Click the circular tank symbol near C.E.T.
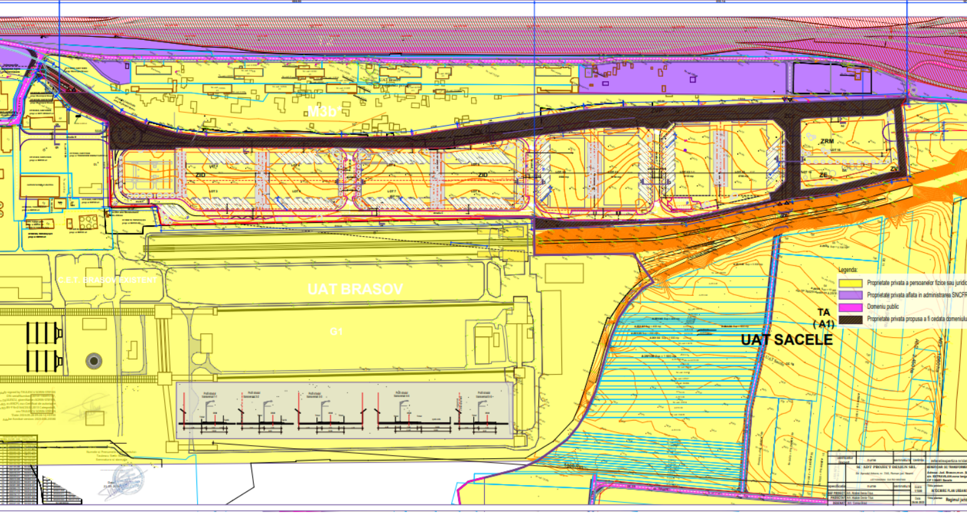Image resolution: width=967 pixels, height=515 pixels. click(x=94, y=360)
